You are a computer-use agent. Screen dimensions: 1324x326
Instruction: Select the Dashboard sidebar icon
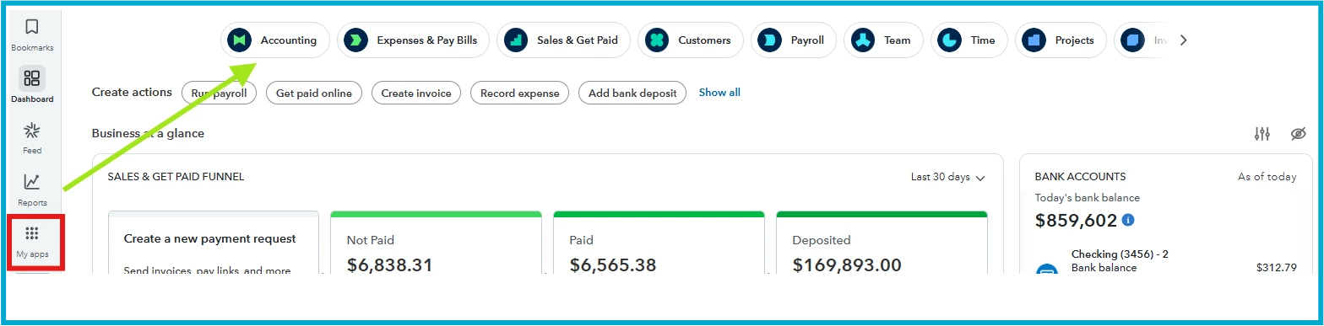coord(32,85)
